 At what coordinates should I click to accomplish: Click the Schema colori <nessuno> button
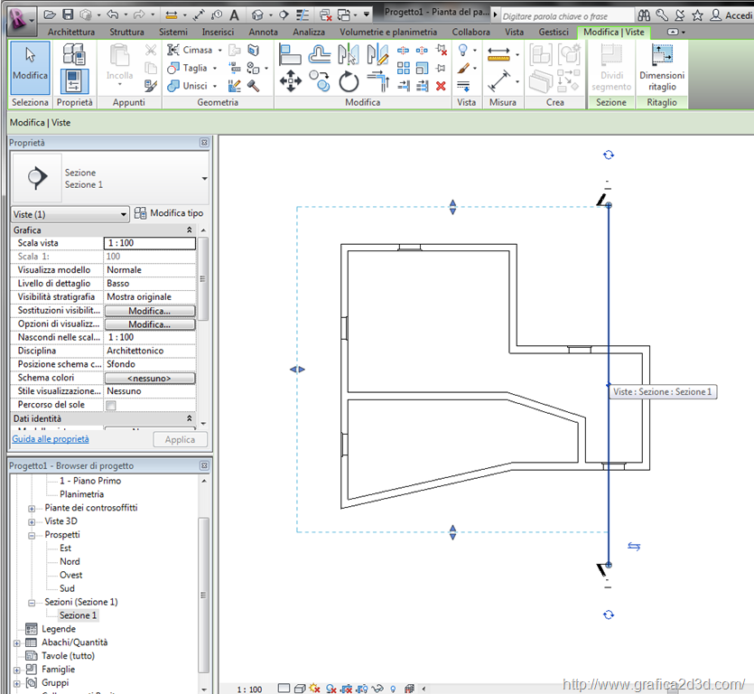149,378
